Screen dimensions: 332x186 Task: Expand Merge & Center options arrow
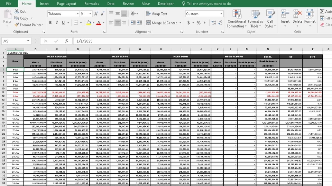click(x=181, y=23)
